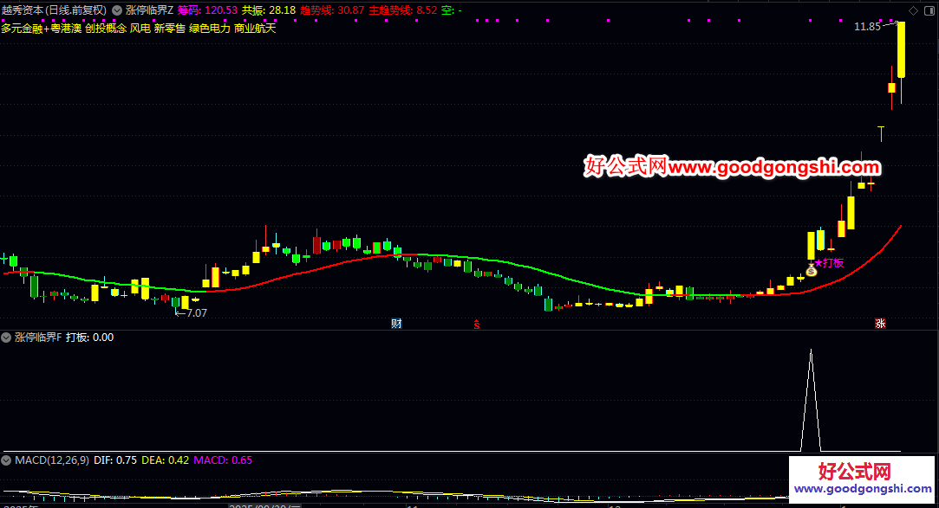Click the 共振: 28.18 value
This screenshot has width=939, height=508.
(269, 10)
